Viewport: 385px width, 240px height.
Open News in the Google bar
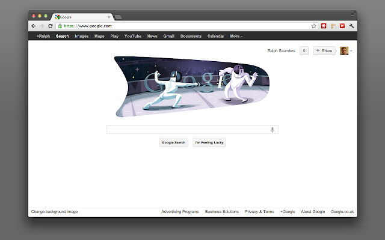[x=152, y=36]
